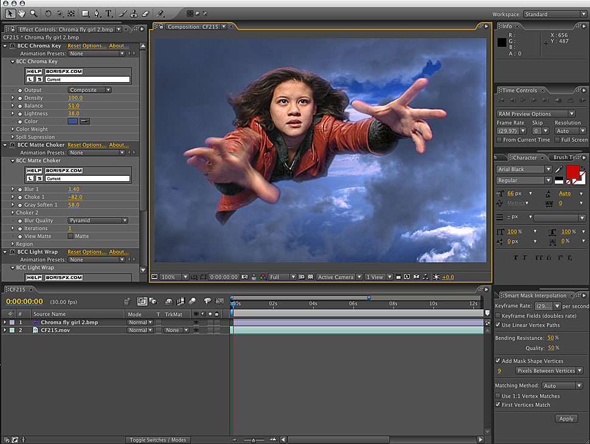Click the CF215 timeline tab
590x444 pixels.
(17, 290)
